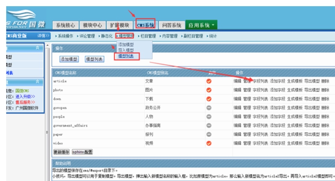Click the sphinx配置 button

click(x=82, y=152)
